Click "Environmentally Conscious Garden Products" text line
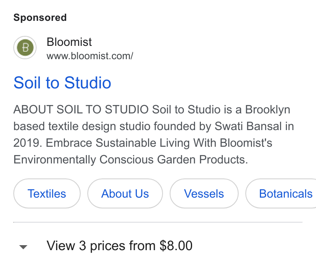The image size is (316, 271). [131, 160]
